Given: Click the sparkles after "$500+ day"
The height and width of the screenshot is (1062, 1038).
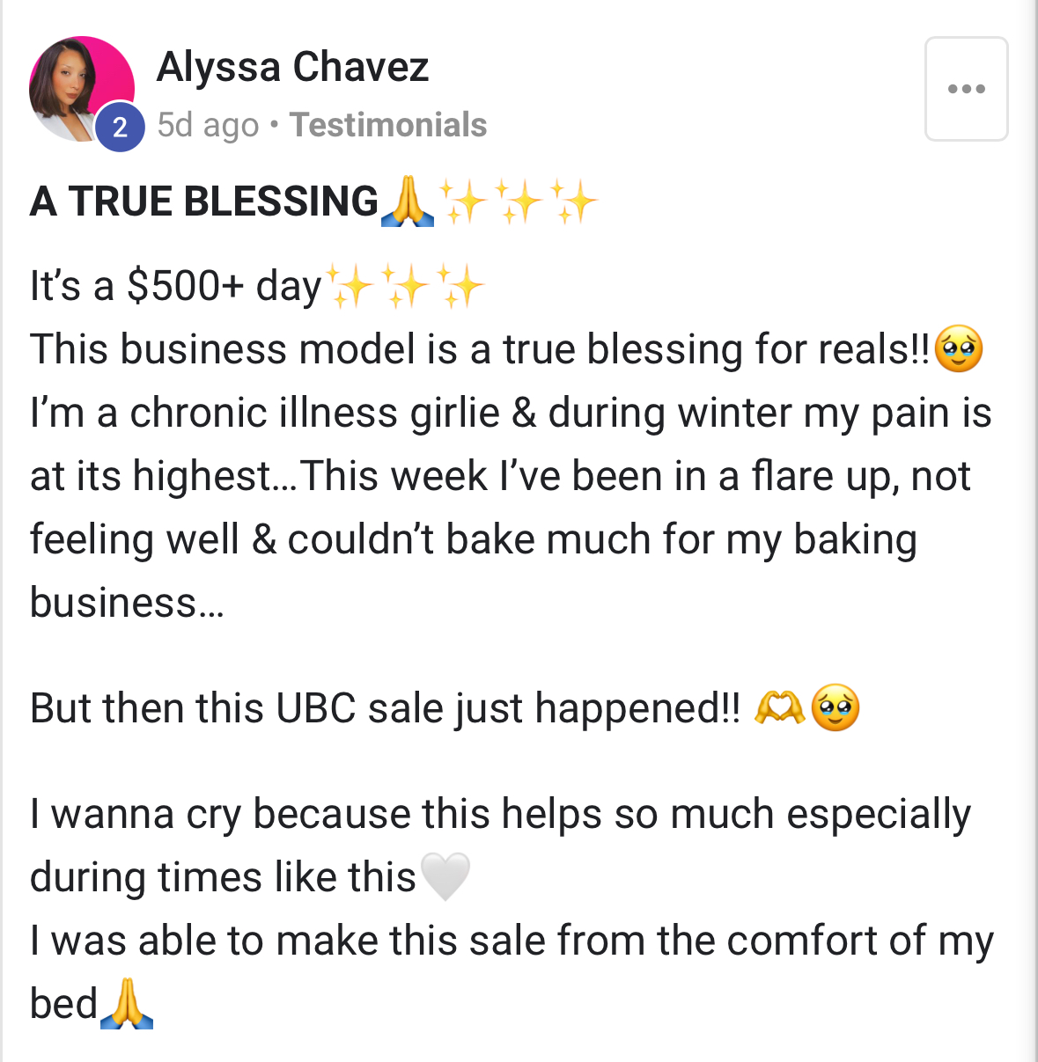Looking at the screenshot, I should click(x=404, y=287).
